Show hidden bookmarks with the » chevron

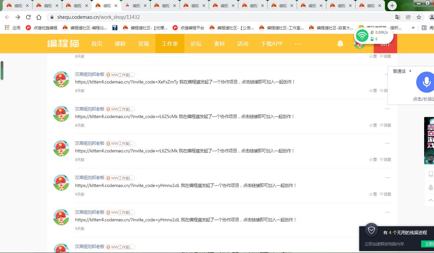point(413,28)
